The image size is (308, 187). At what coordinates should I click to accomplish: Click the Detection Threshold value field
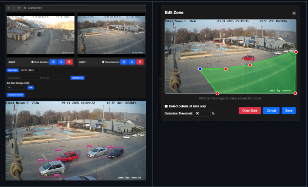(x=202, y=113)
